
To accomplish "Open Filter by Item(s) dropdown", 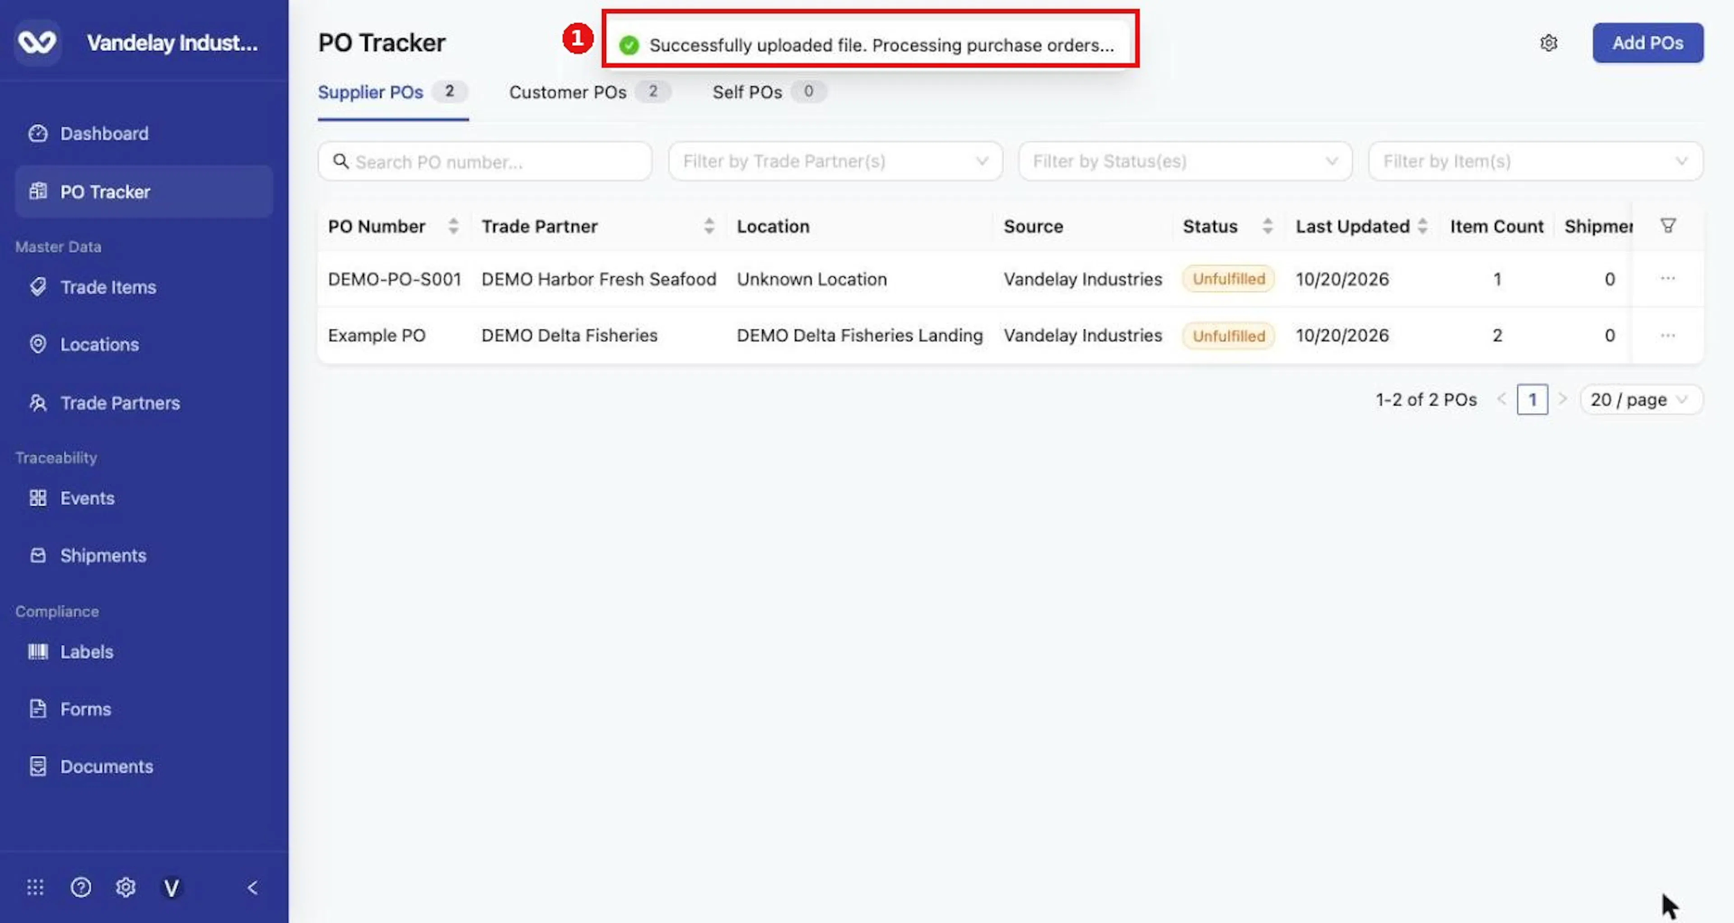I will coord(1535,162).
